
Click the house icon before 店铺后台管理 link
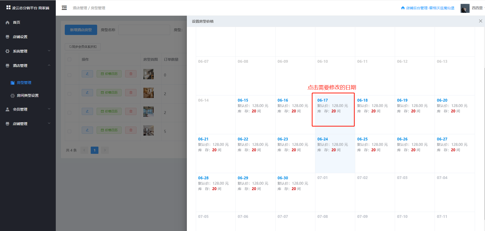click(x=403, y=8)
